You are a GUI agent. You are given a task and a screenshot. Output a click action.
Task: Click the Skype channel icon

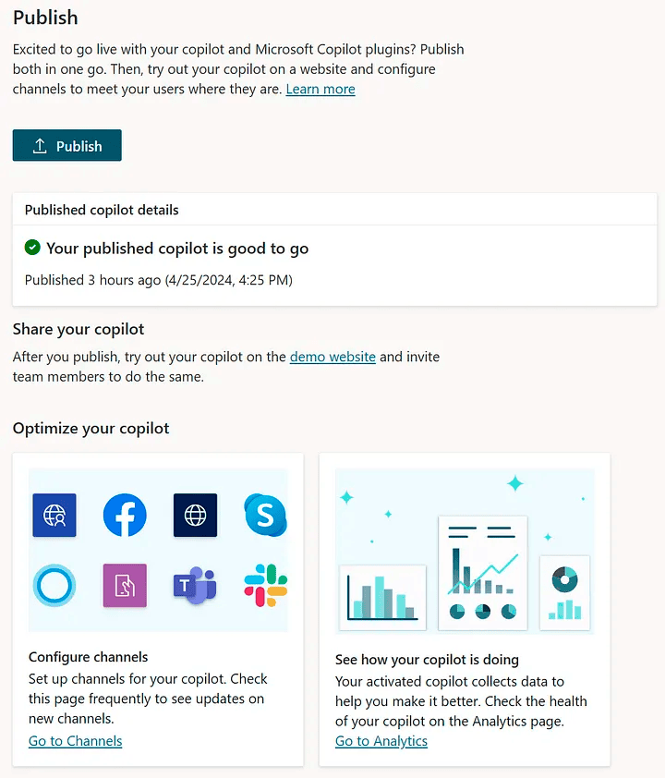click(265, 515)
